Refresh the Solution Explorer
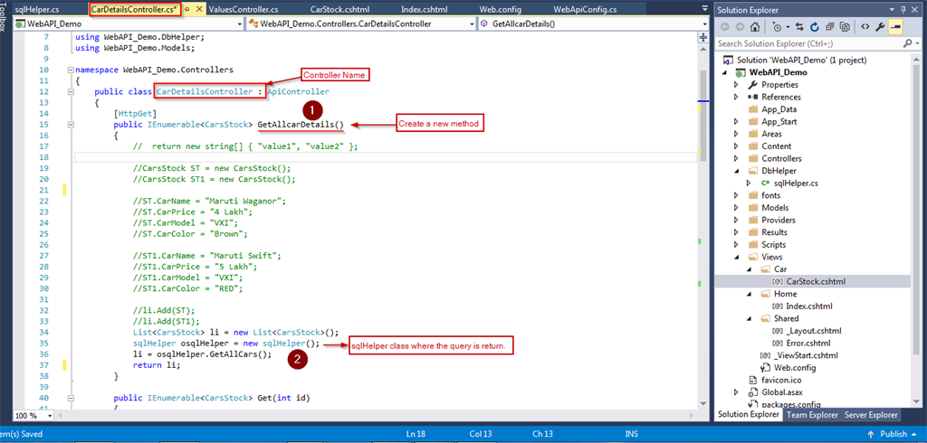927x443 pixels. (x=814, y=26)
